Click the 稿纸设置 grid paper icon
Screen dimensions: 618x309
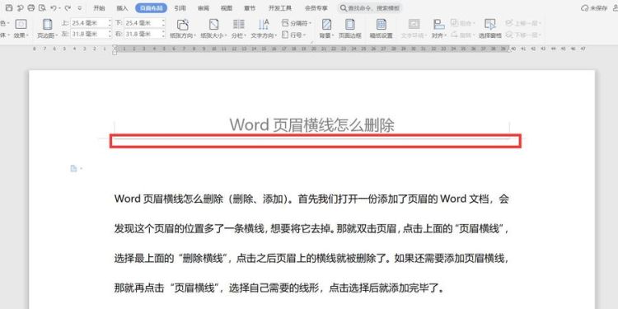pos(382,29)
